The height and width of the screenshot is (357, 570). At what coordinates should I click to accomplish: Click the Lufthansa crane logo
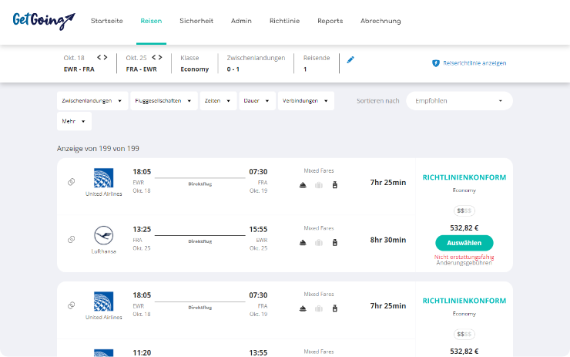coord(104,235)
